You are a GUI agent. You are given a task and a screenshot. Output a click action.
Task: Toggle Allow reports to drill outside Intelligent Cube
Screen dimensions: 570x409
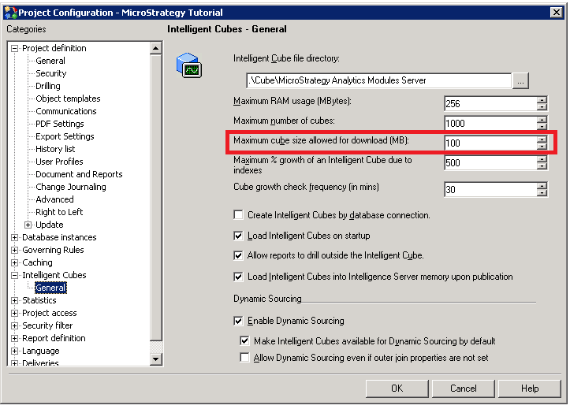click(238, 255)
